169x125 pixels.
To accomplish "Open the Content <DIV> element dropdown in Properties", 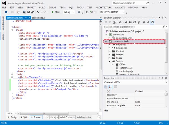I will tap(166, 82).
